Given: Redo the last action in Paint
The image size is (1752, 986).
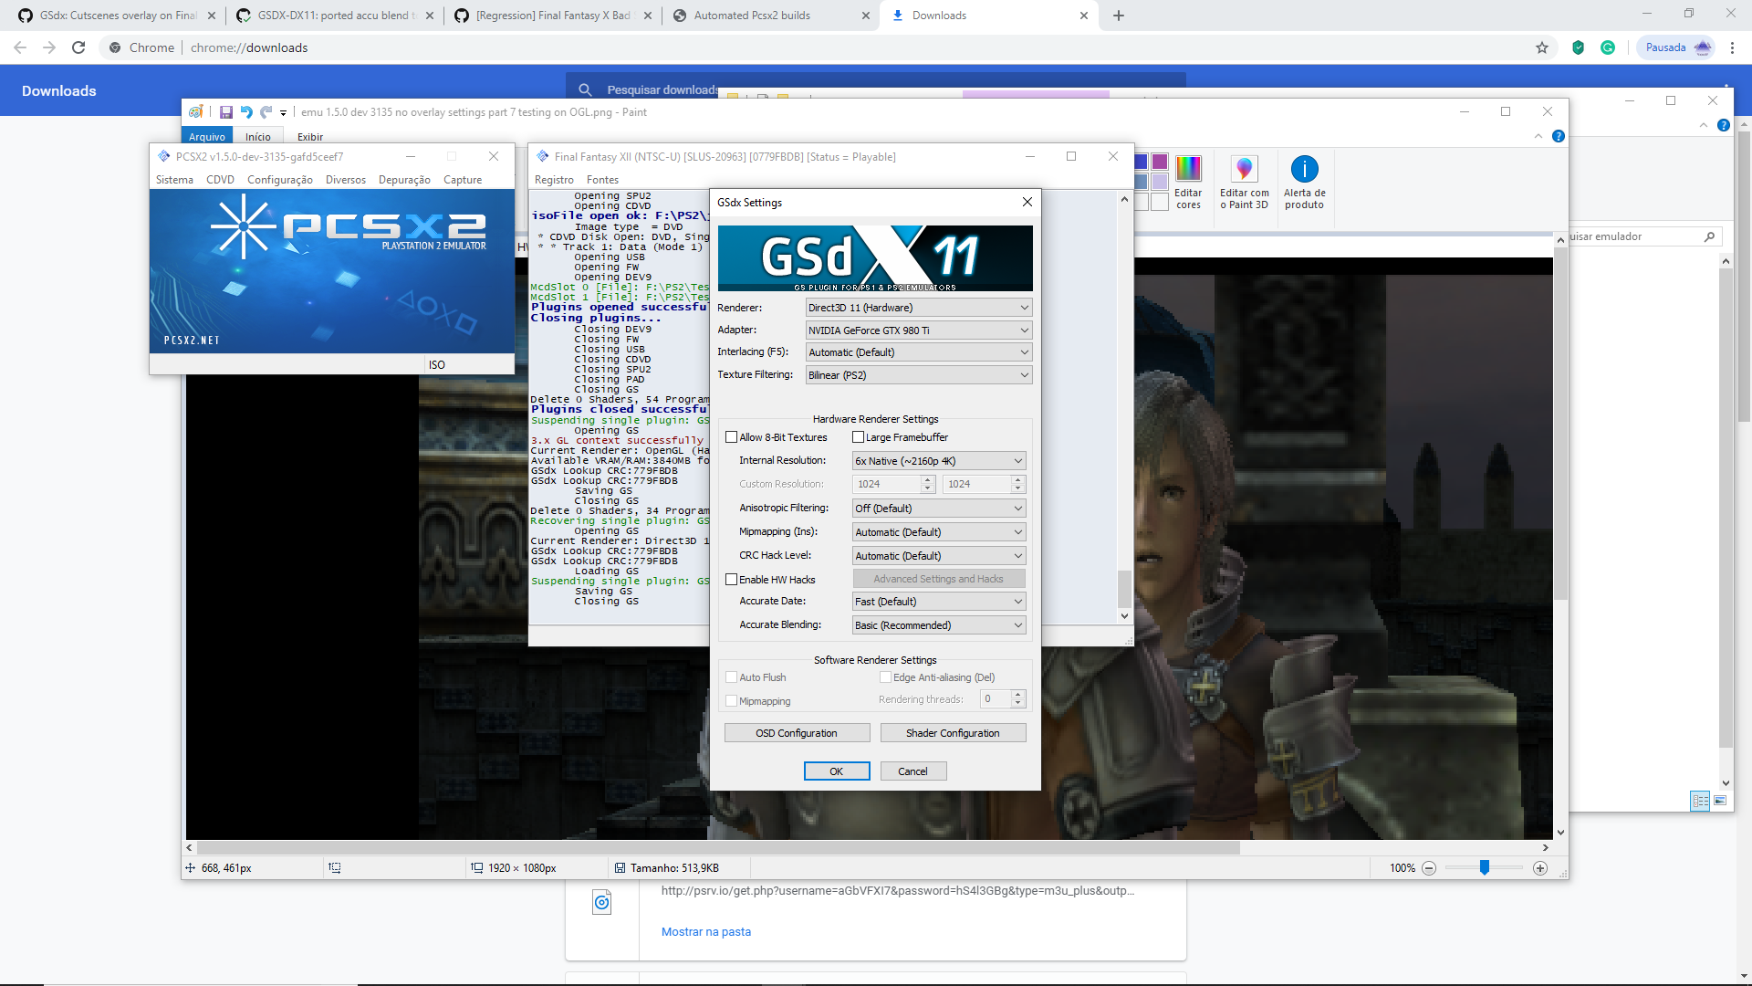Looking at the screenshot, I should coord(266,111).
